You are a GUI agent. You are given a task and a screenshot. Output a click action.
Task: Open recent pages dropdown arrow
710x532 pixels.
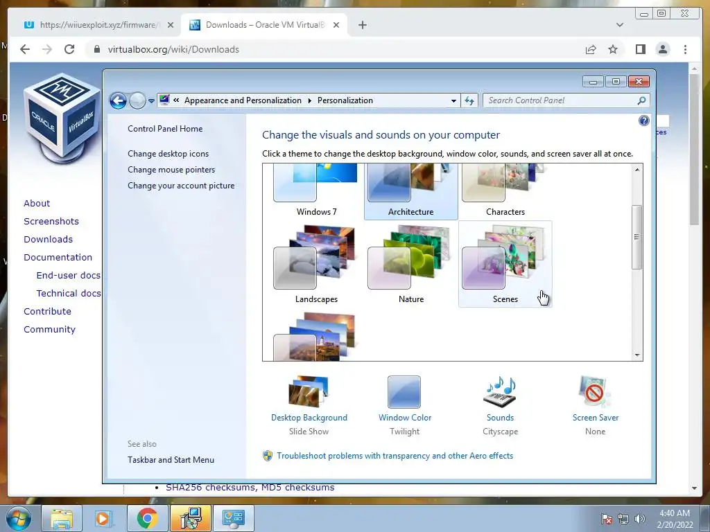pos(151,101)
